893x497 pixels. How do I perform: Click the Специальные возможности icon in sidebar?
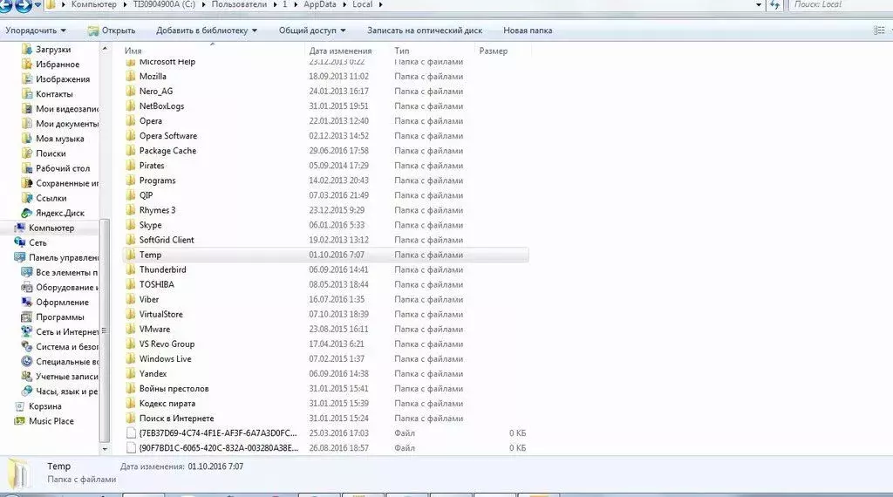(27, 362)
